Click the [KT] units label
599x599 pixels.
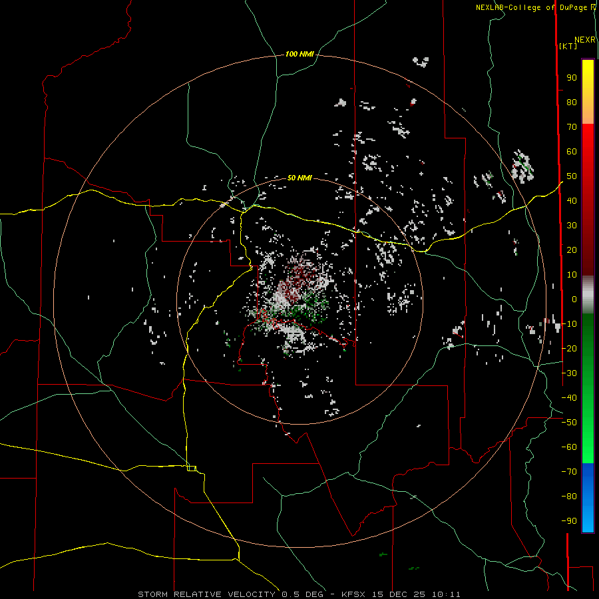coord(568,46)
